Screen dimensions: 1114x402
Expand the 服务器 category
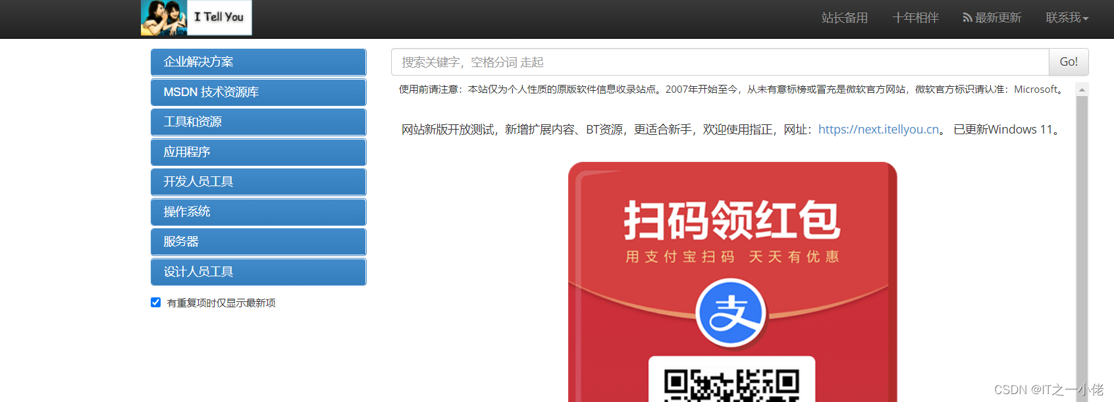pos(258,241)
